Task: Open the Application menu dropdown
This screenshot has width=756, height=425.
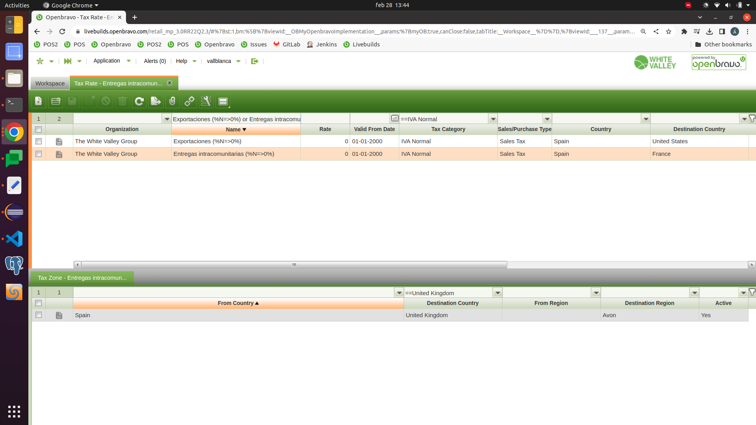Action: (112, 61)
